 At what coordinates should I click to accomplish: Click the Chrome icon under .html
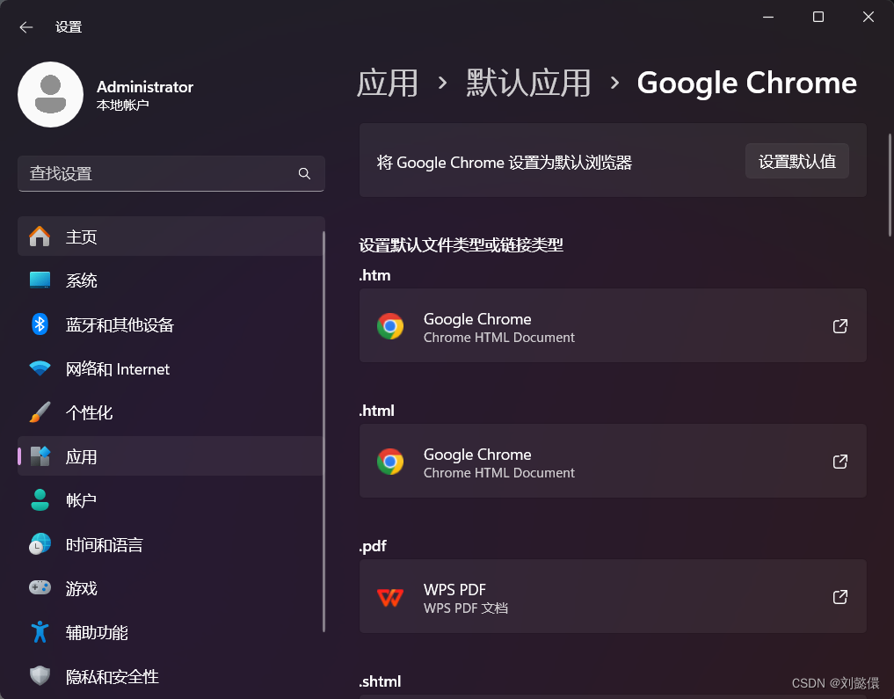[390, 462]
